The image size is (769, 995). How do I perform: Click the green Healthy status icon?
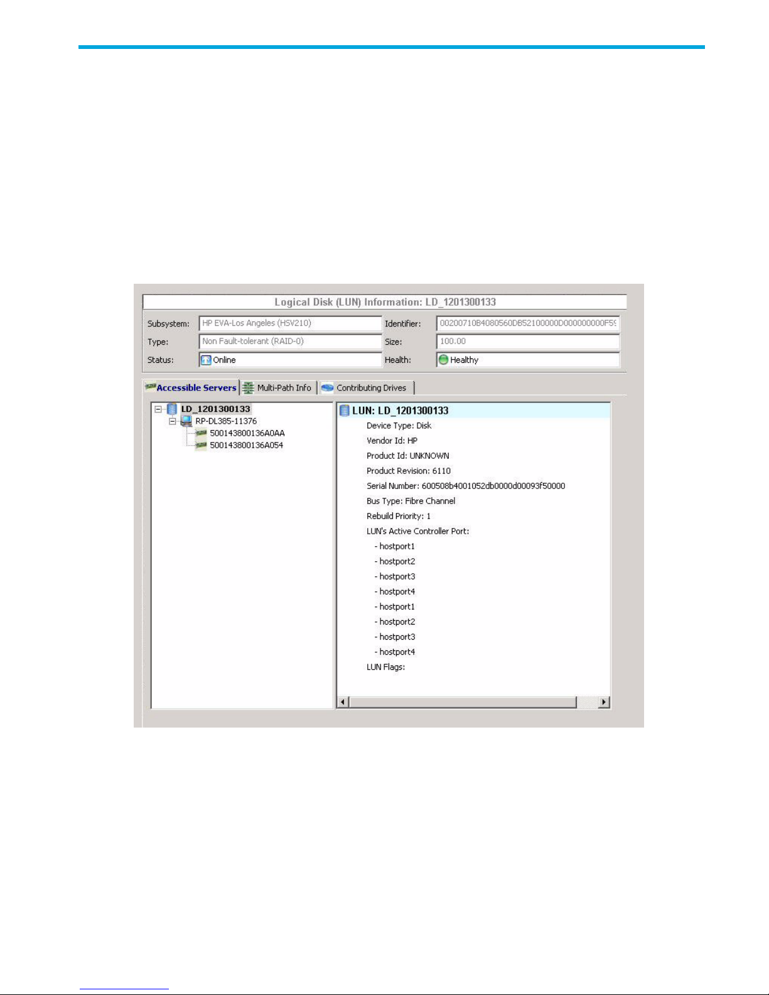[x=443, y=360]
